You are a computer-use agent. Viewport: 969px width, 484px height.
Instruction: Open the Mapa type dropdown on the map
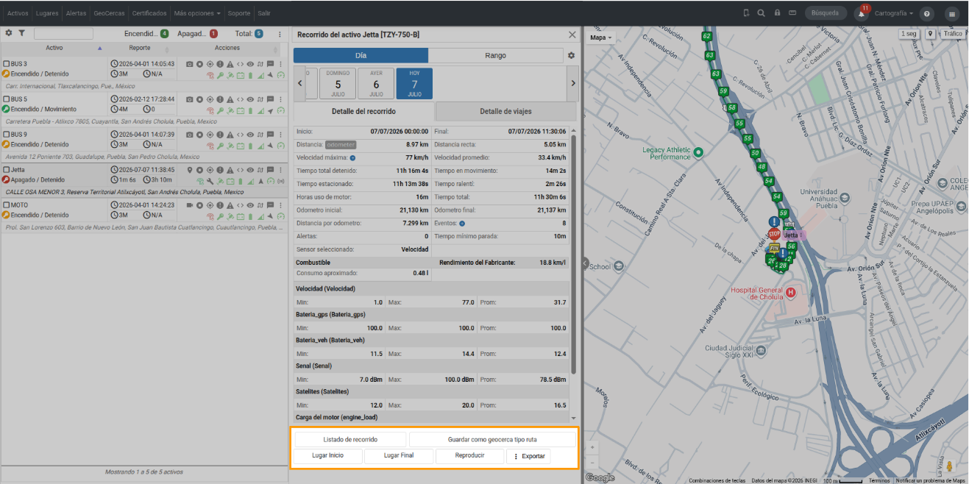tap(601, 38)
